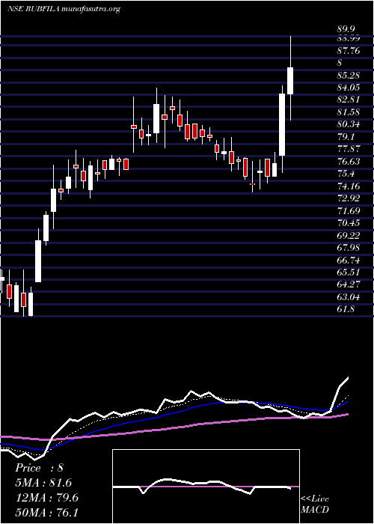Select the 50MA : 76.1 legend entry
374x524 pixels.
(x=46, y=512)
